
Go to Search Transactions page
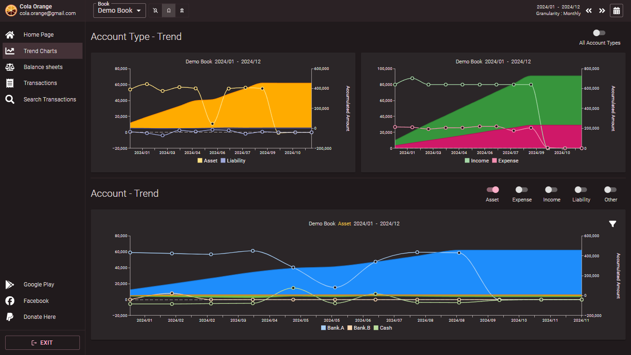tap(49, 100)
